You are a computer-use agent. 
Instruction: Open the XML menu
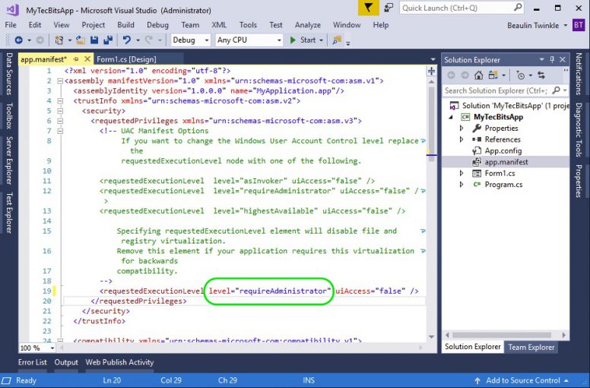click(219, 25)
